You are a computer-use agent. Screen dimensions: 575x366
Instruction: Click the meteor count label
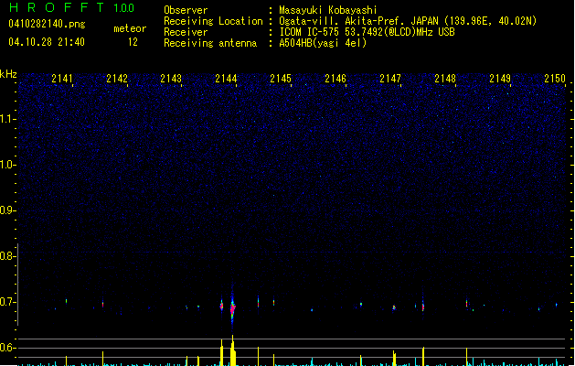coord(130,28)
